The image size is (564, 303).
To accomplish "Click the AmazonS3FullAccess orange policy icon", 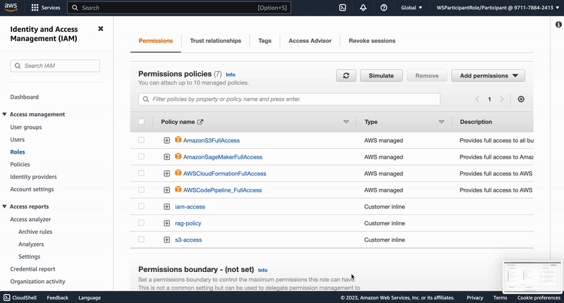I will (x=178, y=140).
